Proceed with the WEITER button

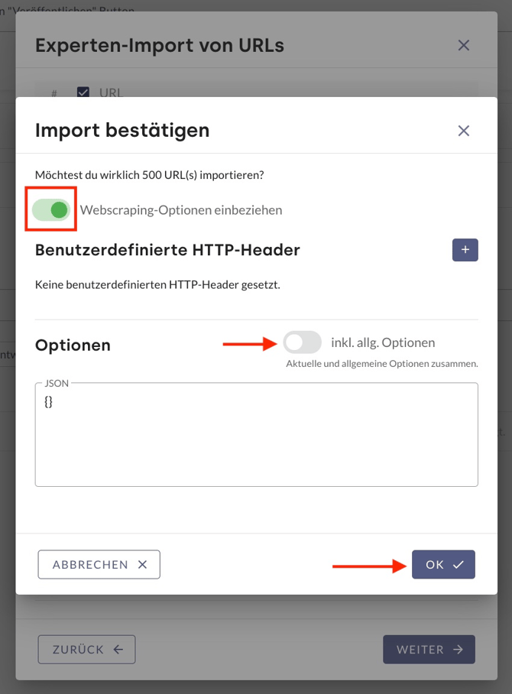coord(429,650)
